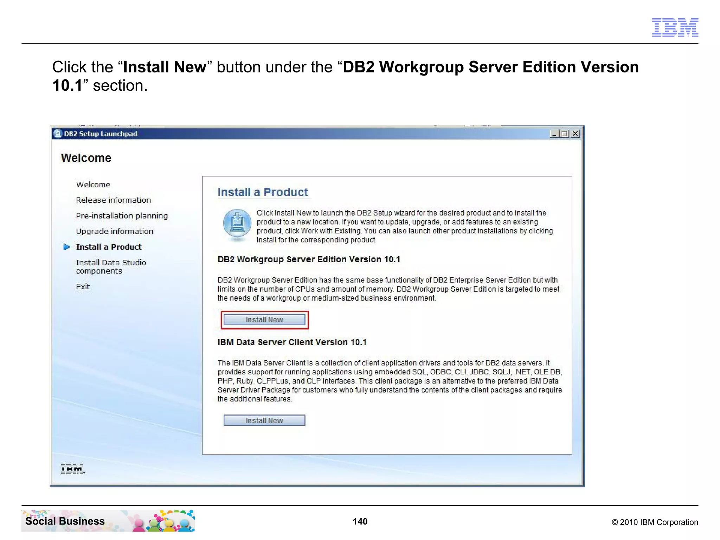Click slide page number 140

click(360, 521)
